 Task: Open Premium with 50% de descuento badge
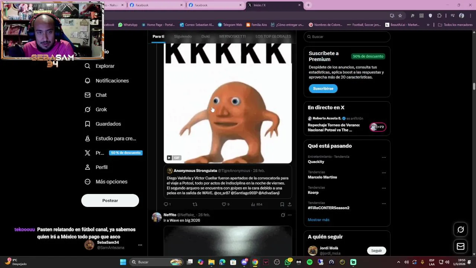pos(113,153)
